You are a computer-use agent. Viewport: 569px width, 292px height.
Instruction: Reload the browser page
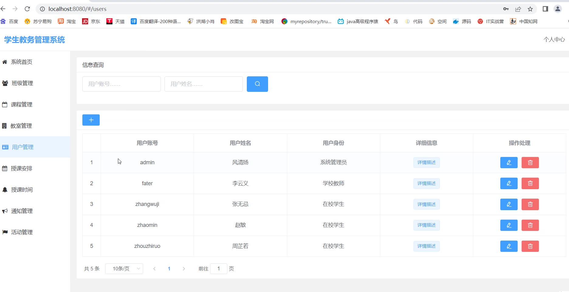(27, 9)
